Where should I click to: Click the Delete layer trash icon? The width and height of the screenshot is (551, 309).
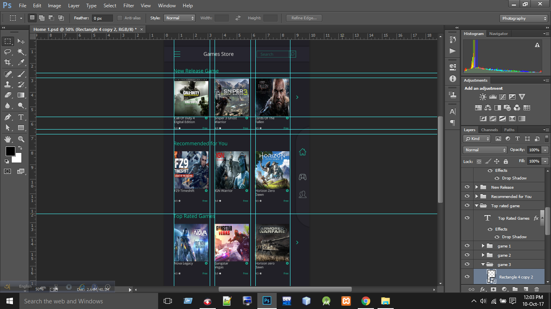tap(536, 289)
